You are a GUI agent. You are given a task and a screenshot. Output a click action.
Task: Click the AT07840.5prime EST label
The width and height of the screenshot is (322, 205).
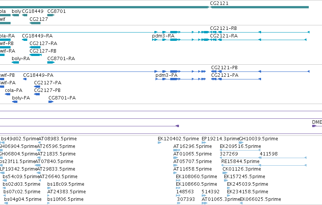(x=54, y=162)
